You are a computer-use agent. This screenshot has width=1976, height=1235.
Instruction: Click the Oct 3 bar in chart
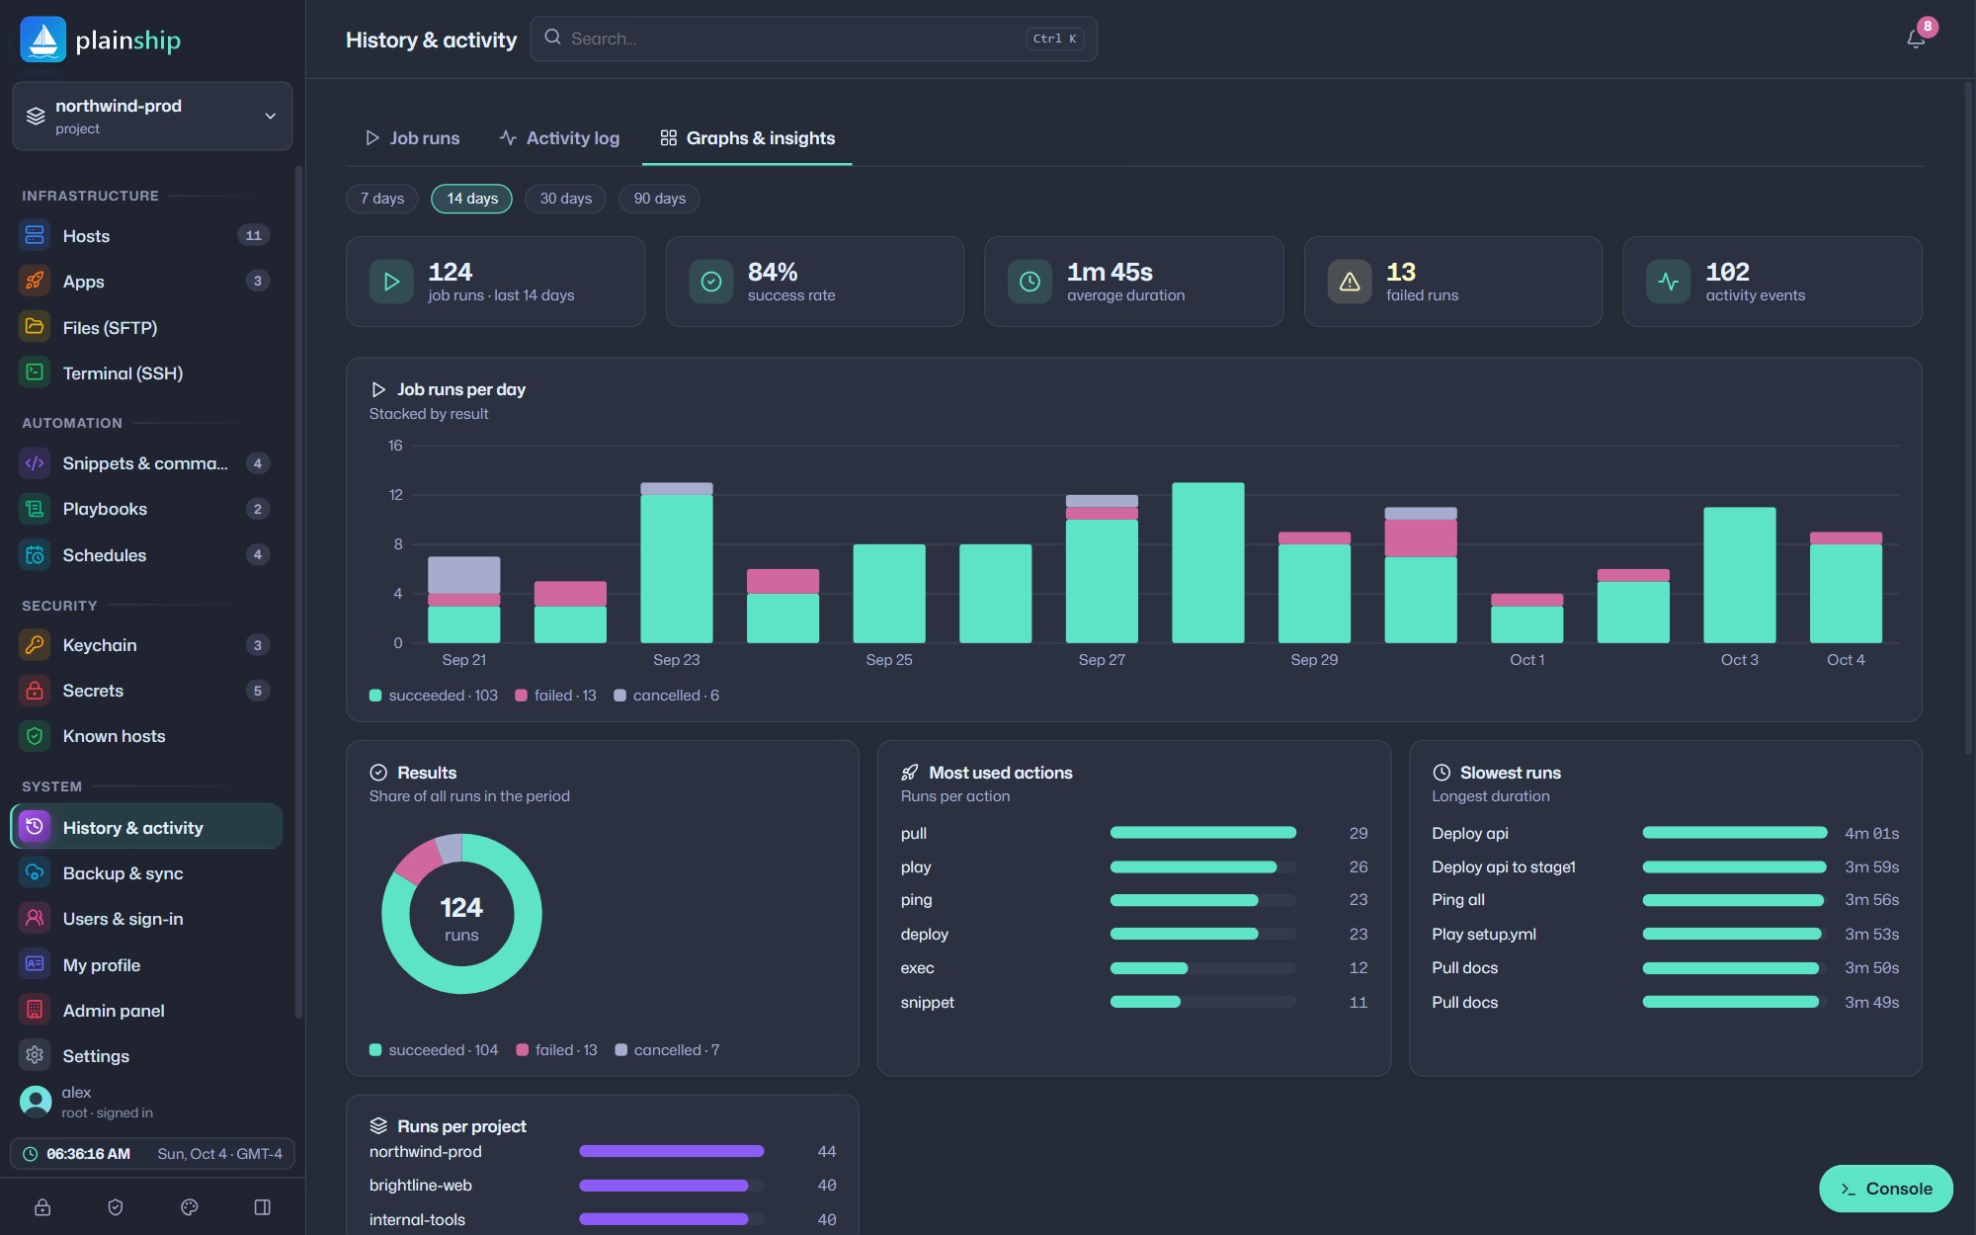[1740, 575]
